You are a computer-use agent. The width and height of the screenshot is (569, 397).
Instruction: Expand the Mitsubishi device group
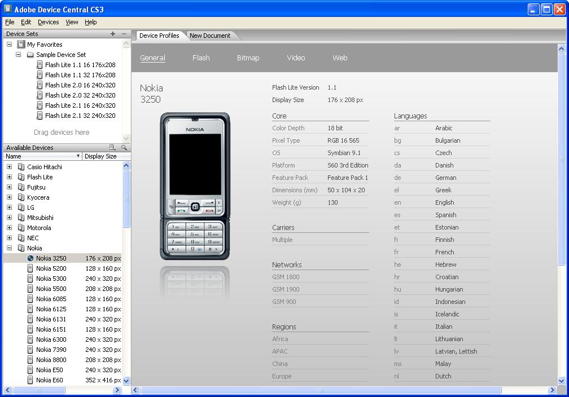click(10, 218)
